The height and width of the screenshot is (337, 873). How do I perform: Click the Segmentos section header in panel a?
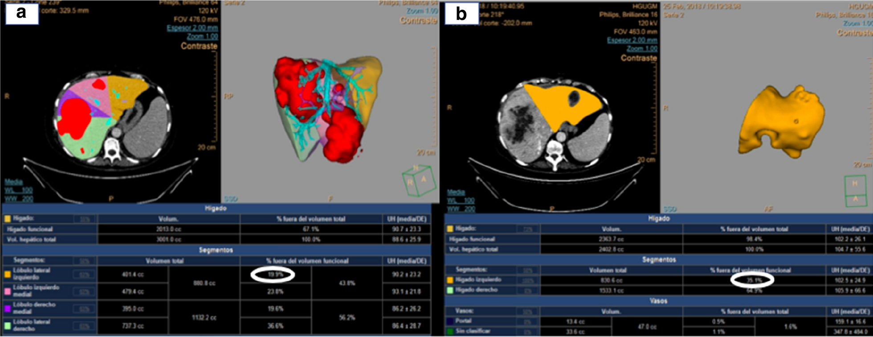216,250
